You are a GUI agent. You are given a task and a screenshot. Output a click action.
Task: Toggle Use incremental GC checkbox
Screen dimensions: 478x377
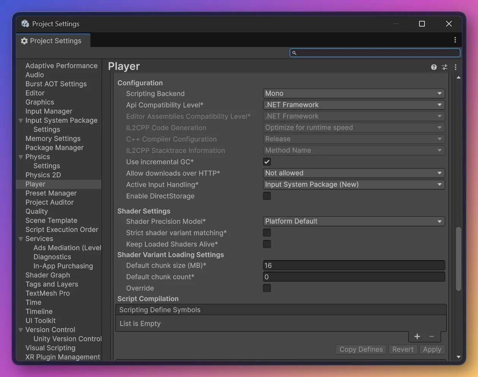[x=267, y=162]
